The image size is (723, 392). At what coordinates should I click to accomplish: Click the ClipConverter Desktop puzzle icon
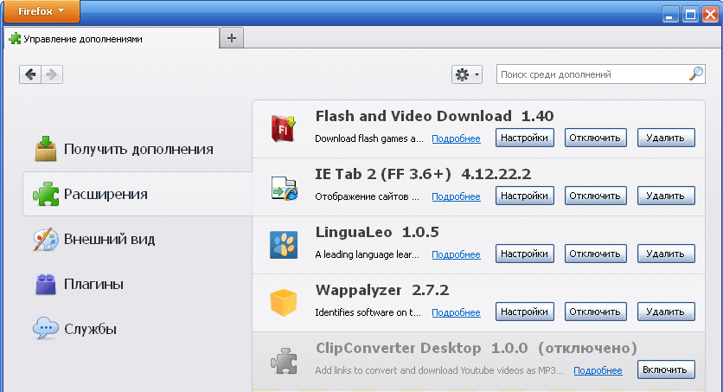[284, 361]
